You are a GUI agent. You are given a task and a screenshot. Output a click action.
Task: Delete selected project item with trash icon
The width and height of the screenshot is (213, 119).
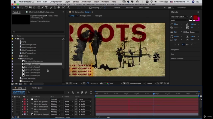(x=31, y=84)
